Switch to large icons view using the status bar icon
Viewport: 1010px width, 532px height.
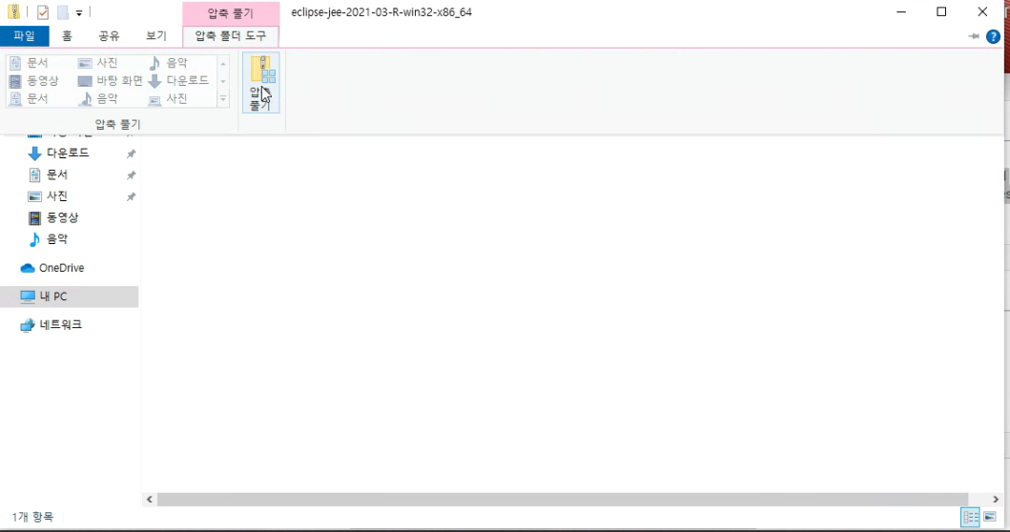tap(990, 517)
